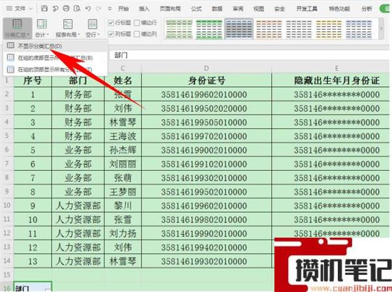Switch to the 视图 tab
Screen dimensions: 392x292
click(259, 9)
